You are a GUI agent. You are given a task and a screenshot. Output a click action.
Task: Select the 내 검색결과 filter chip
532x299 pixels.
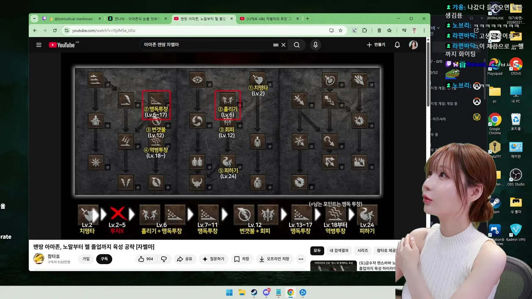340,250
